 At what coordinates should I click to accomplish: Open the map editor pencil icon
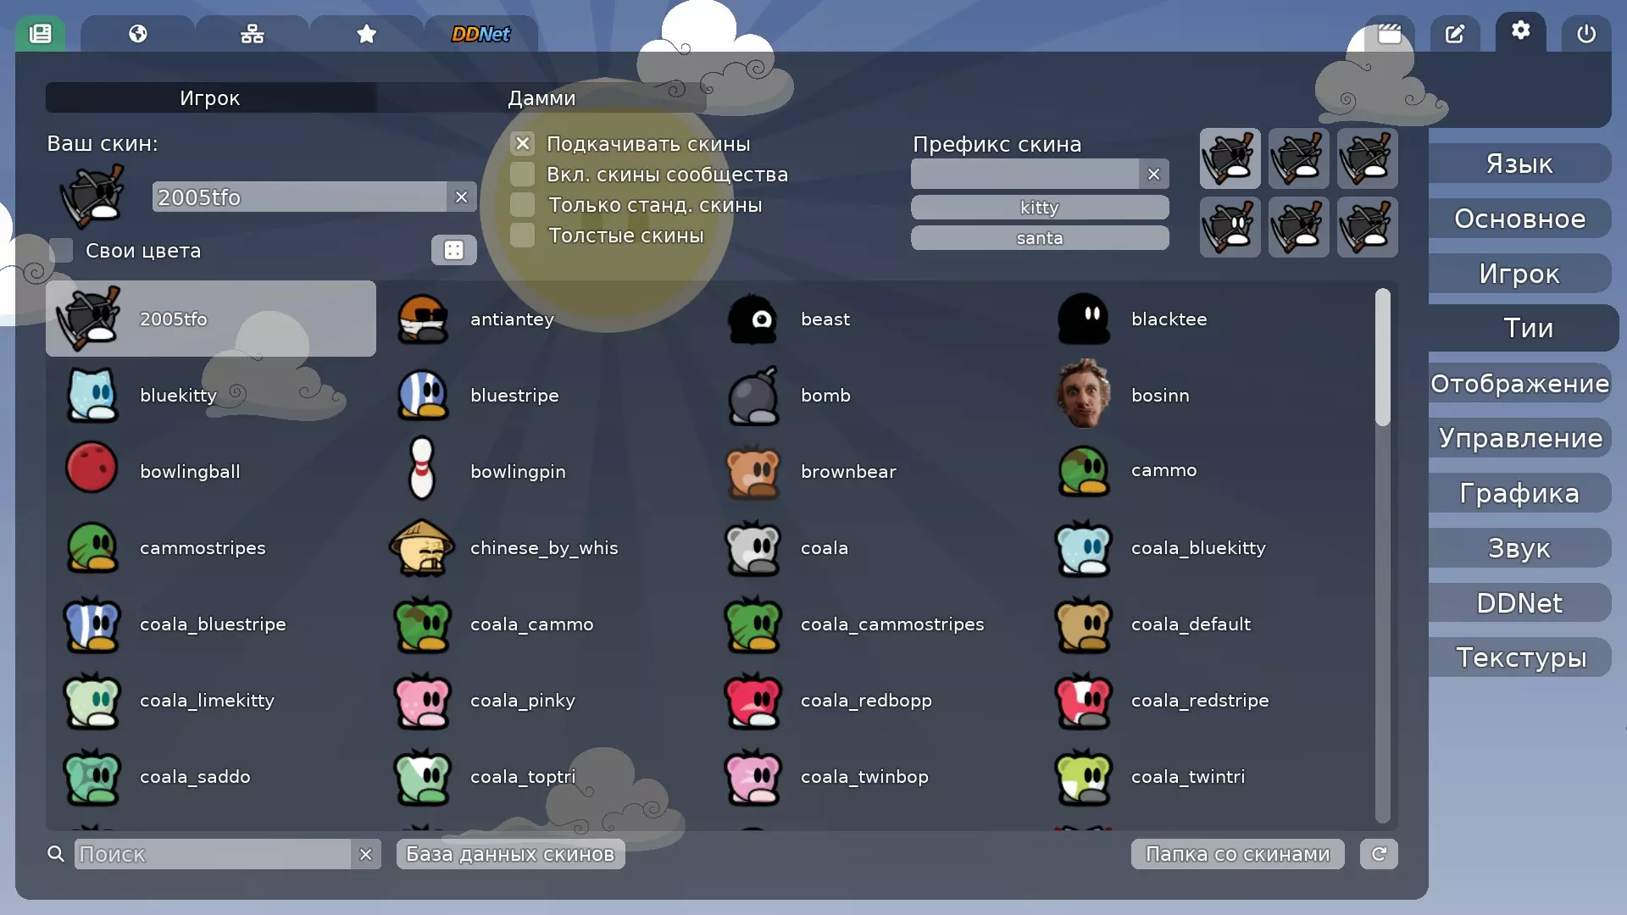(x=1454, y=34)
